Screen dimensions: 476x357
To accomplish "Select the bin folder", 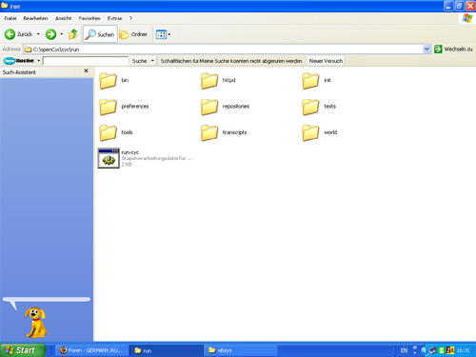I will click(x=114, y=80).
